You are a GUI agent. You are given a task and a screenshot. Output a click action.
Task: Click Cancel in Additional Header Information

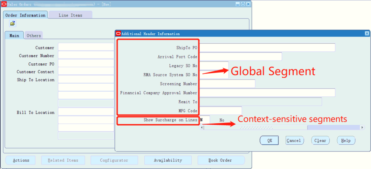(295, 140)
